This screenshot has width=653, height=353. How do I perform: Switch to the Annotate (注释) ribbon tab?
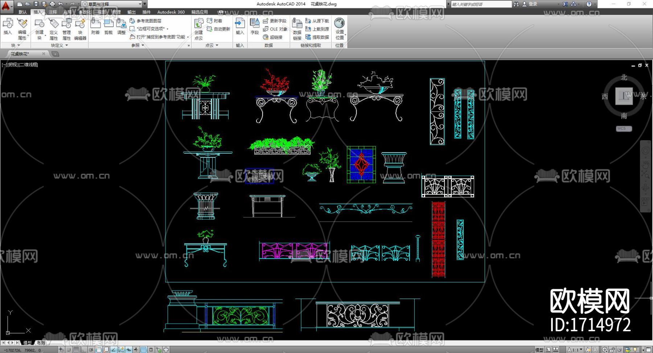(x=53, y=12)
